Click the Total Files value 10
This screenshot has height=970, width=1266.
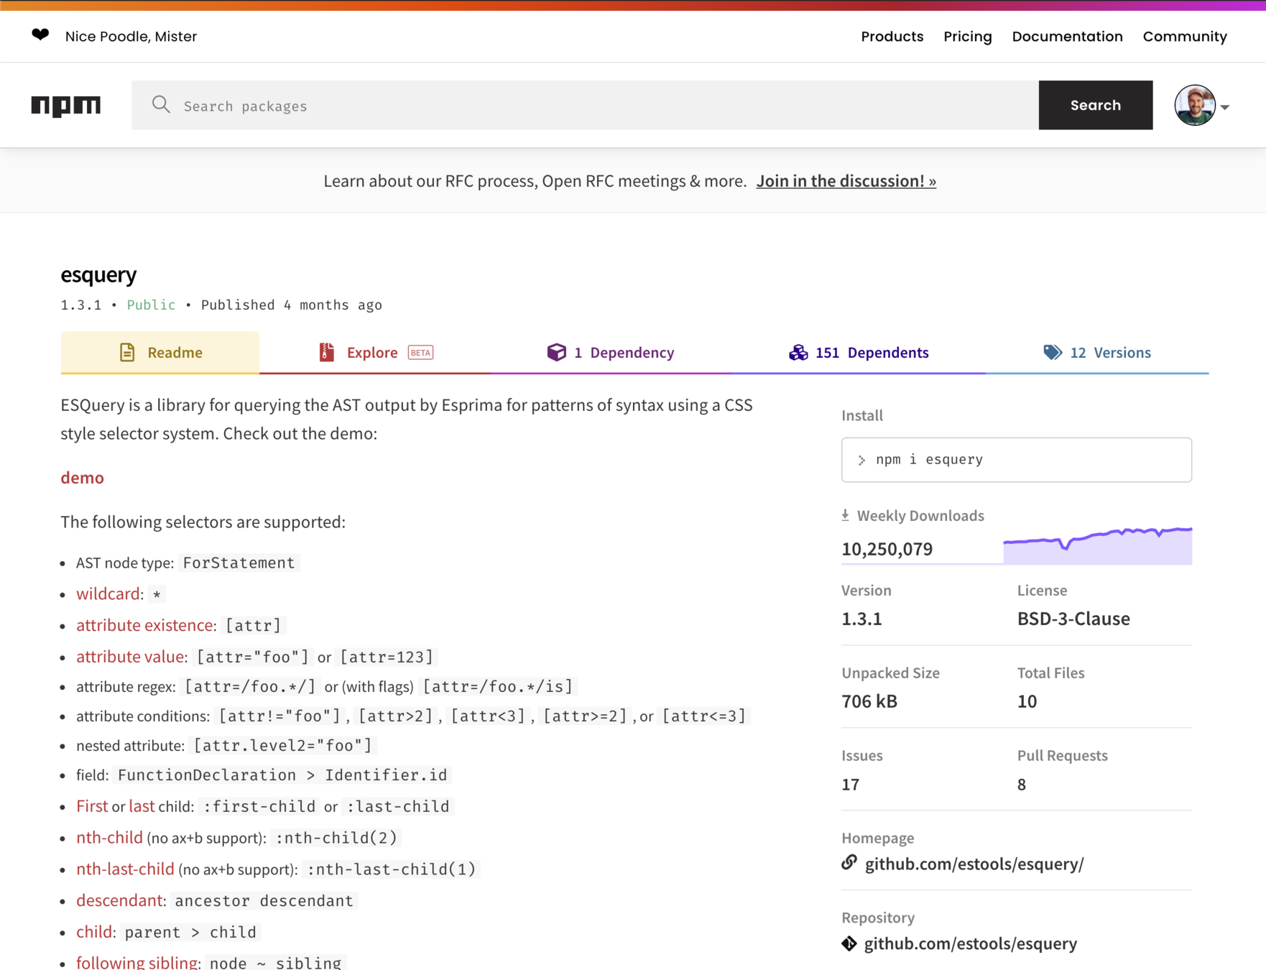pos(1027,701)
